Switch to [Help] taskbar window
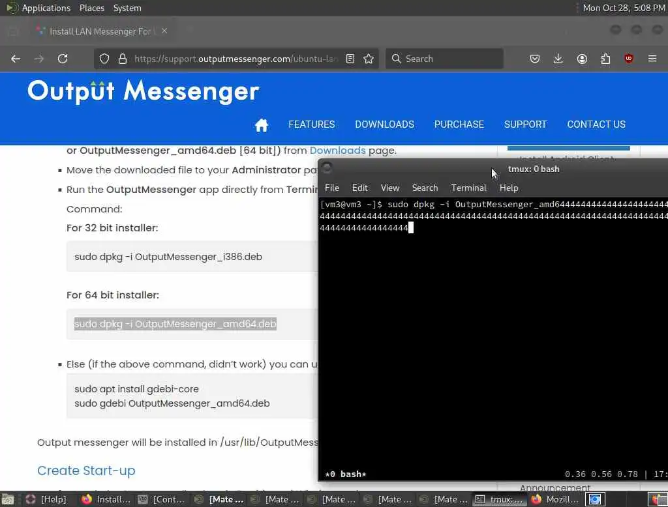Image resolution: width=668 pixels, height=507 pixels. 46,499
